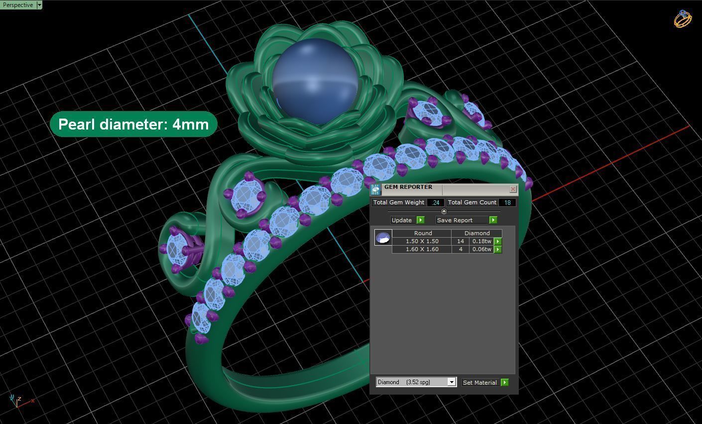Screen dimensions: 702x424
Task: Collapse the Gem Reporter header section
Action: 444,211
